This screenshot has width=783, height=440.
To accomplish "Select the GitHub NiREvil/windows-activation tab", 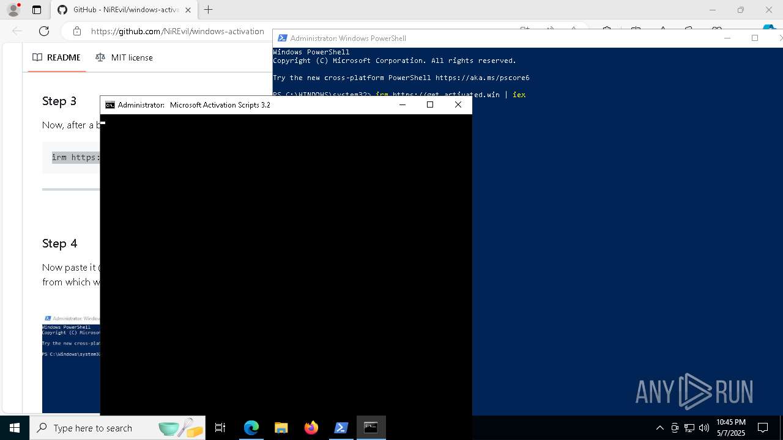I will coord(119,10).
